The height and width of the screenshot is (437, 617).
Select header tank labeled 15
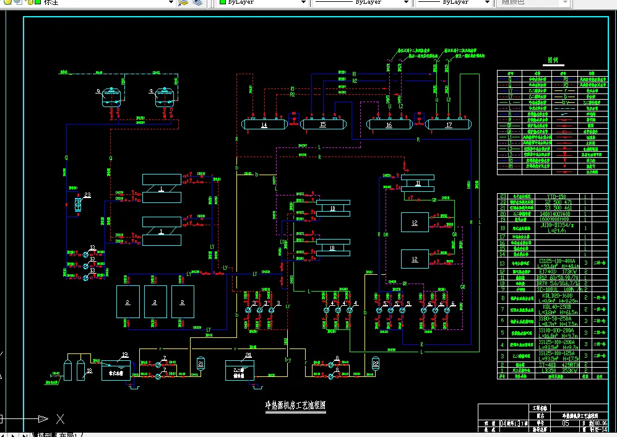(323, 124)
